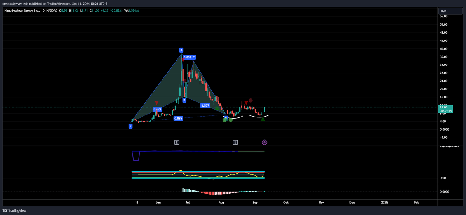Screen dimensions: 466x215
Task: Click the -4.00 price axis label
Action: [444, 137]
